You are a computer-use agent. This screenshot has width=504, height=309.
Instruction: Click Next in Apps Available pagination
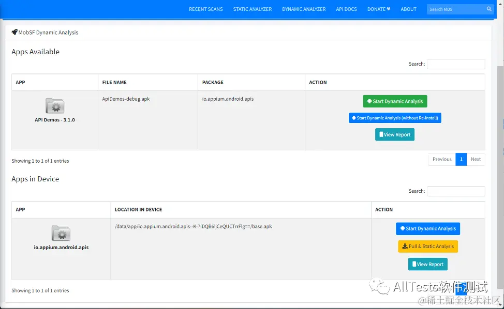476,159
